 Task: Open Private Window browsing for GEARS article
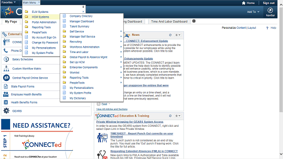(x=130, y=122)
